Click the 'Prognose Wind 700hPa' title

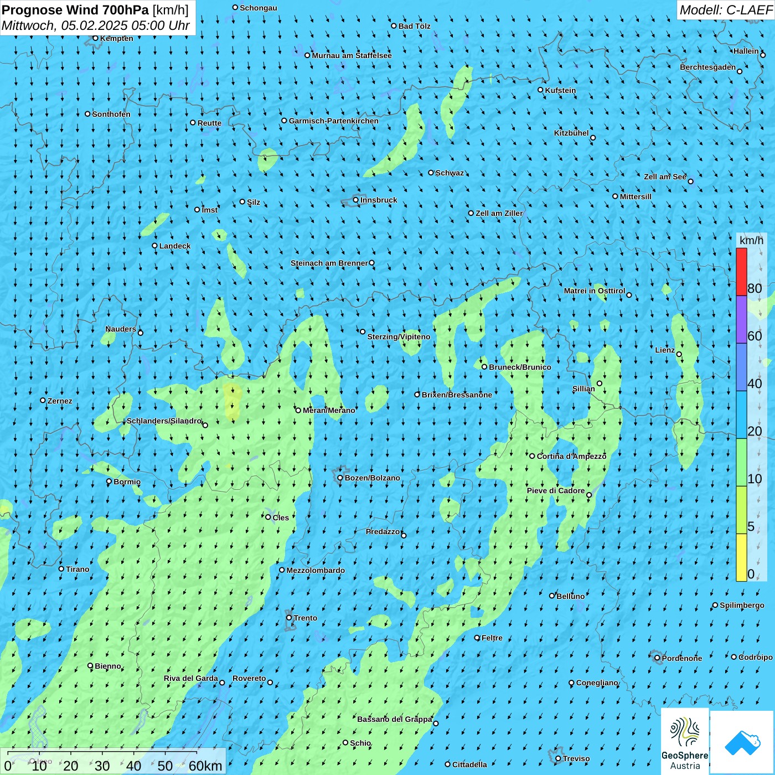(x=76, y=9)
